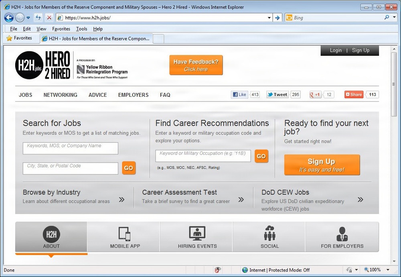Refresh the page with the refresh icon
Image resolution: width=401 pixels, height=277 pixels.
point(38,18)
